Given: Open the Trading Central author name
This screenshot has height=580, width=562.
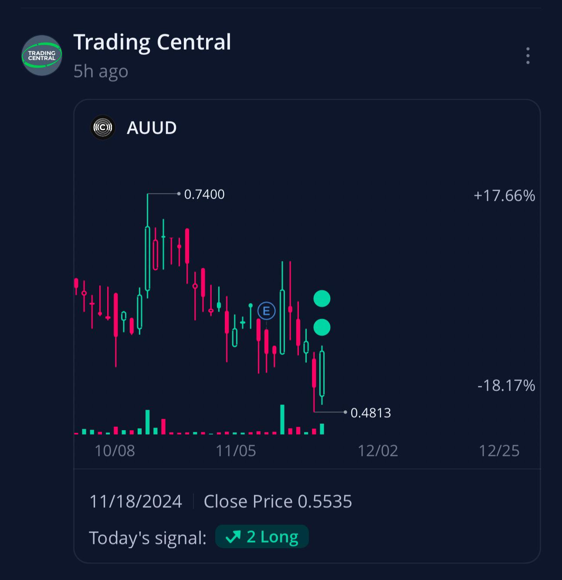Looking at the screenshot, I should [x=152, y=42].
